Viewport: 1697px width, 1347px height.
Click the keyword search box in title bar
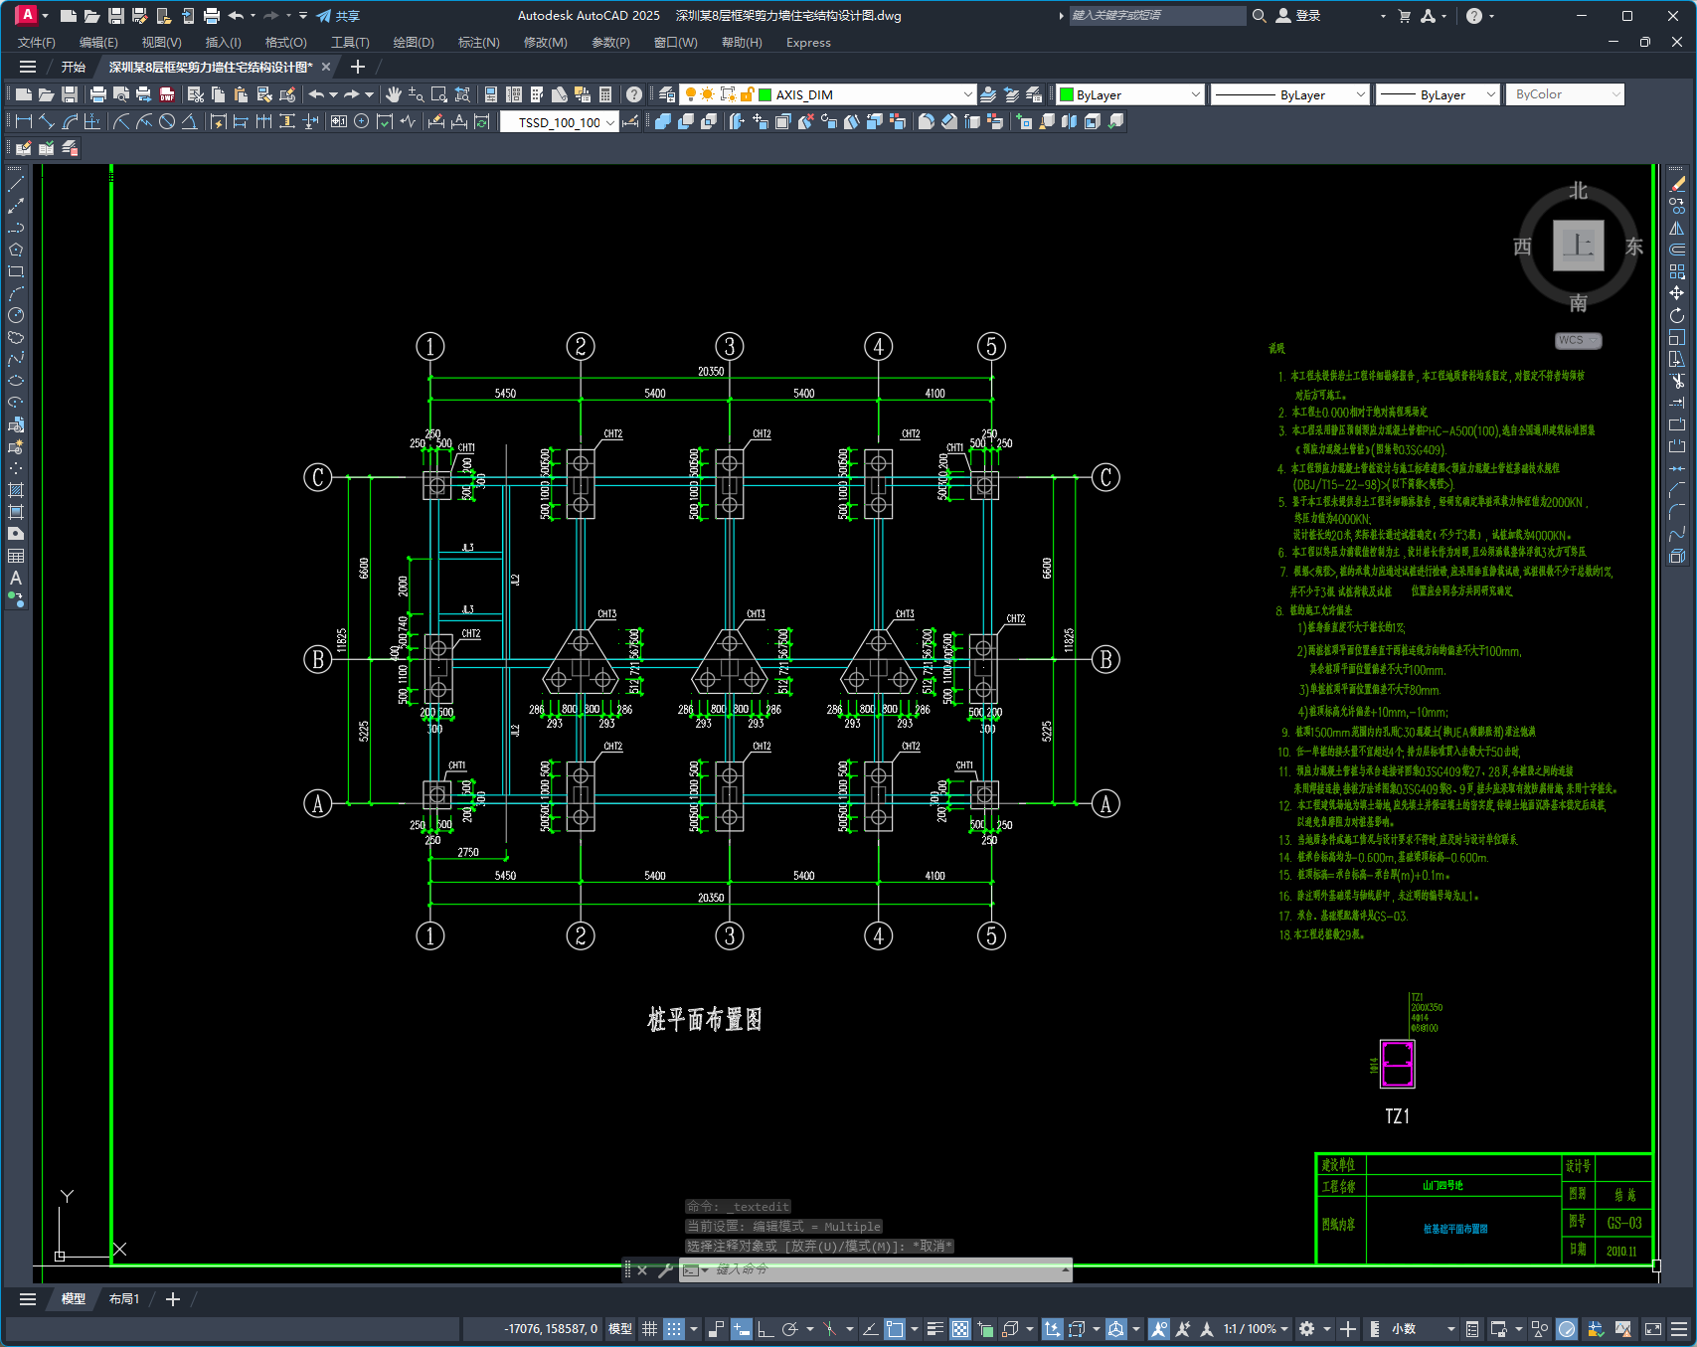[x=1157, y=16]
